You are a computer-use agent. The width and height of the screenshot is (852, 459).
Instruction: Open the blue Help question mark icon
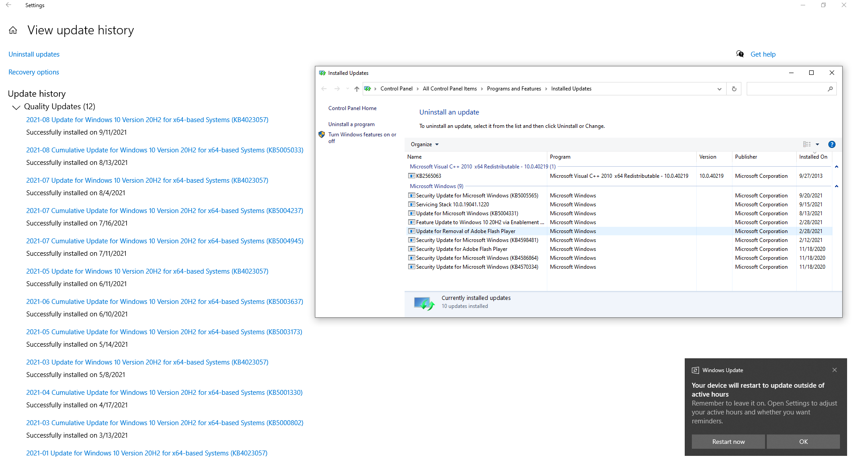pos(831,144)
